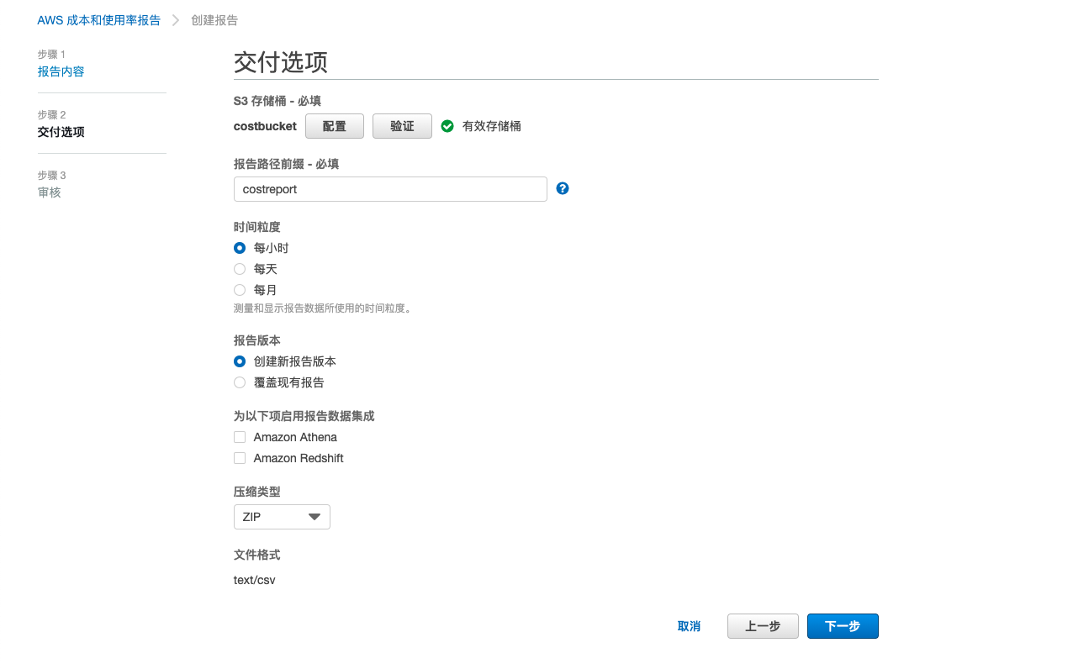Click the 验证 bucket button

tap(402, 126)
